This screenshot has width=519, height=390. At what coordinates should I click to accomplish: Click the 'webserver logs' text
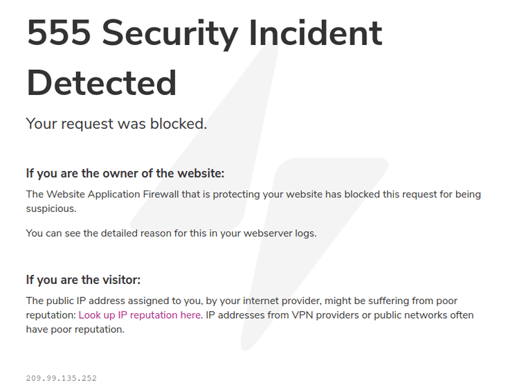click(x=284, y=233)
